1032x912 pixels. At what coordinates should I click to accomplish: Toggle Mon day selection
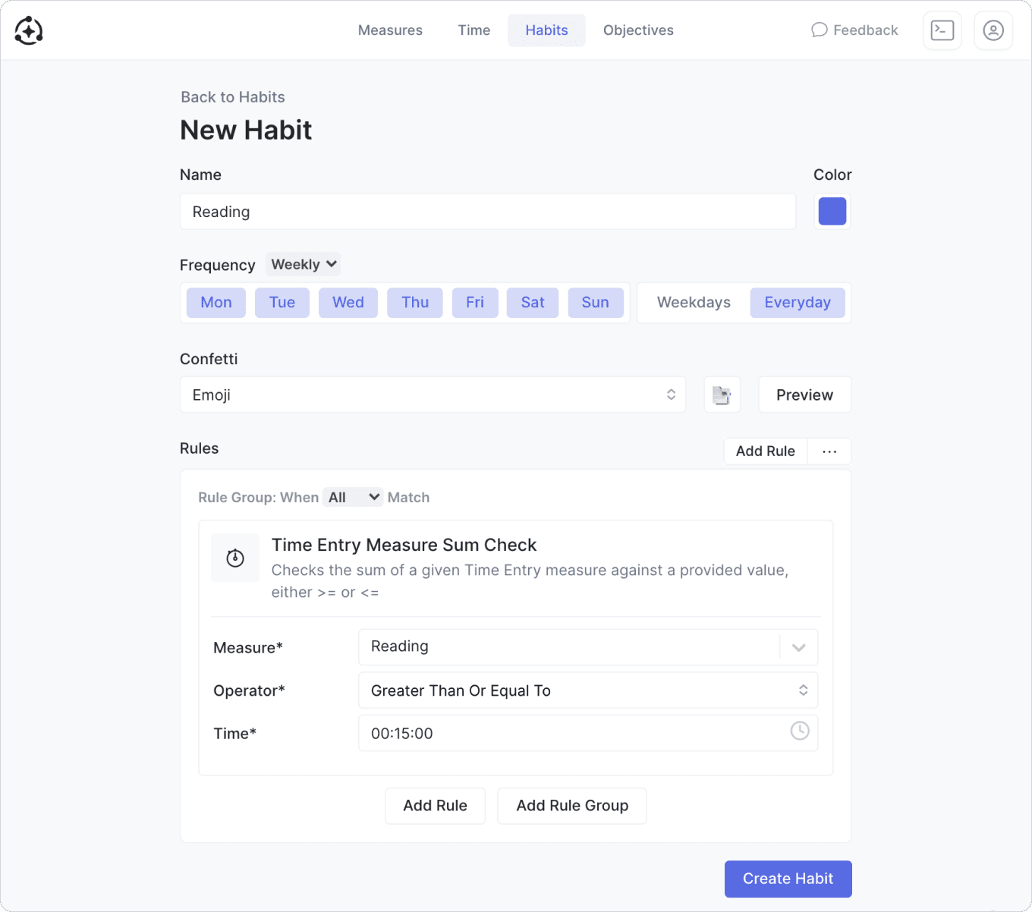(216, 303)
